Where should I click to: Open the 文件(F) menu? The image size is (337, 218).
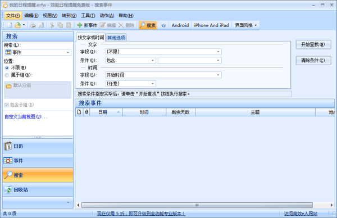tap(13, 16)
